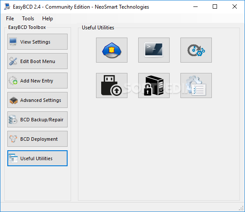Switch to BCD Deployment
This screenshot has height=212, width=245.
click(37, 139)
